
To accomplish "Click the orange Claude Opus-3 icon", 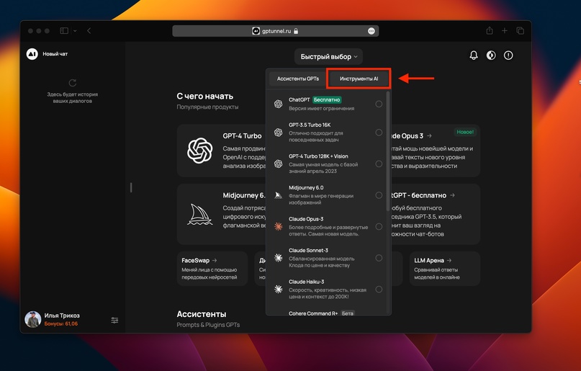I will 279,226.
